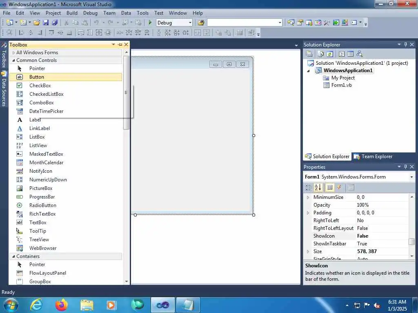The width and height of the screenshot is (418, 313).
Task: Select the Button control in Toolbox
Action: [x=66, y=77]
